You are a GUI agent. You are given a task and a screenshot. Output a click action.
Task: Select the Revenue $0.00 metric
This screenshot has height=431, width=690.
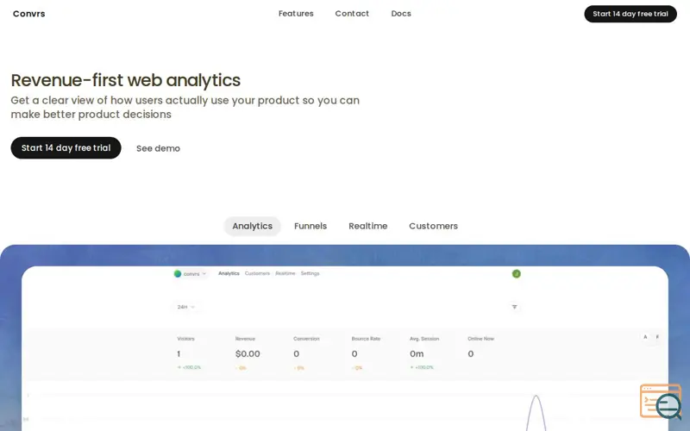(x=248, y=353)
